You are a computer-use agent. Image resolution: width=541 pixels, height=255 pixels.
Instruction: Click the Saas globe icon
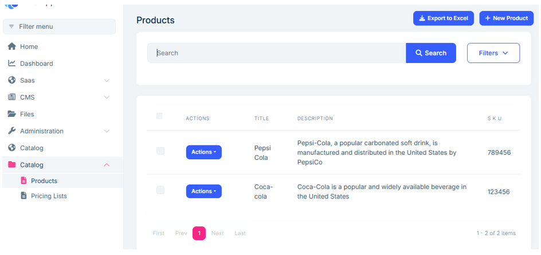(x=11, y=80)
